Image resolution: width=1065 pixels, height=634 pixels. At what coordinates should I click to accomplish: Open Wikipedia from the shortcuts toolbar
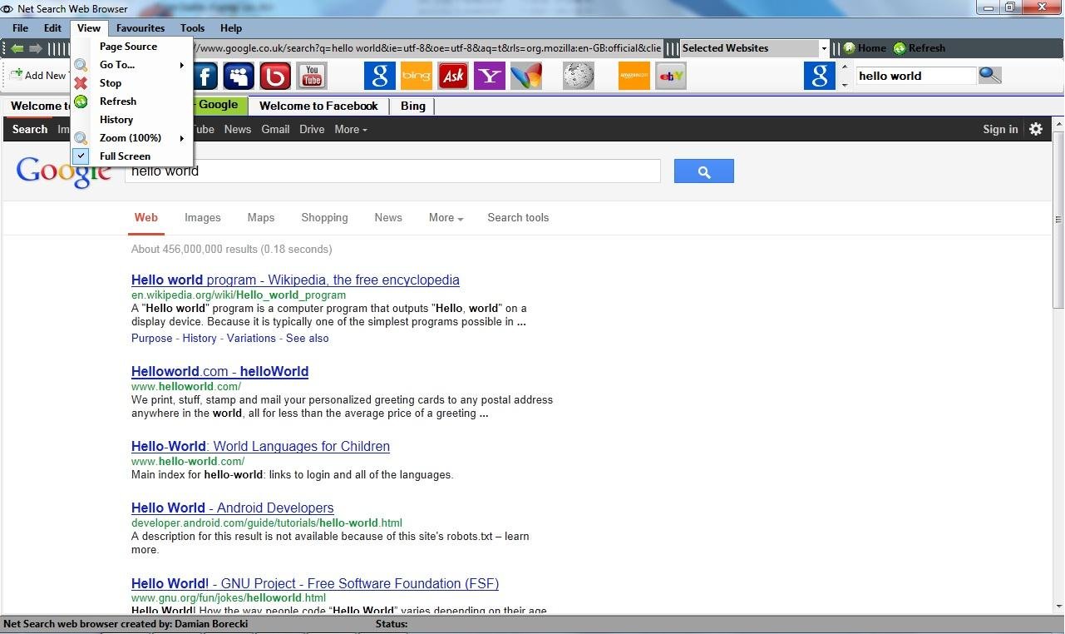577,75
